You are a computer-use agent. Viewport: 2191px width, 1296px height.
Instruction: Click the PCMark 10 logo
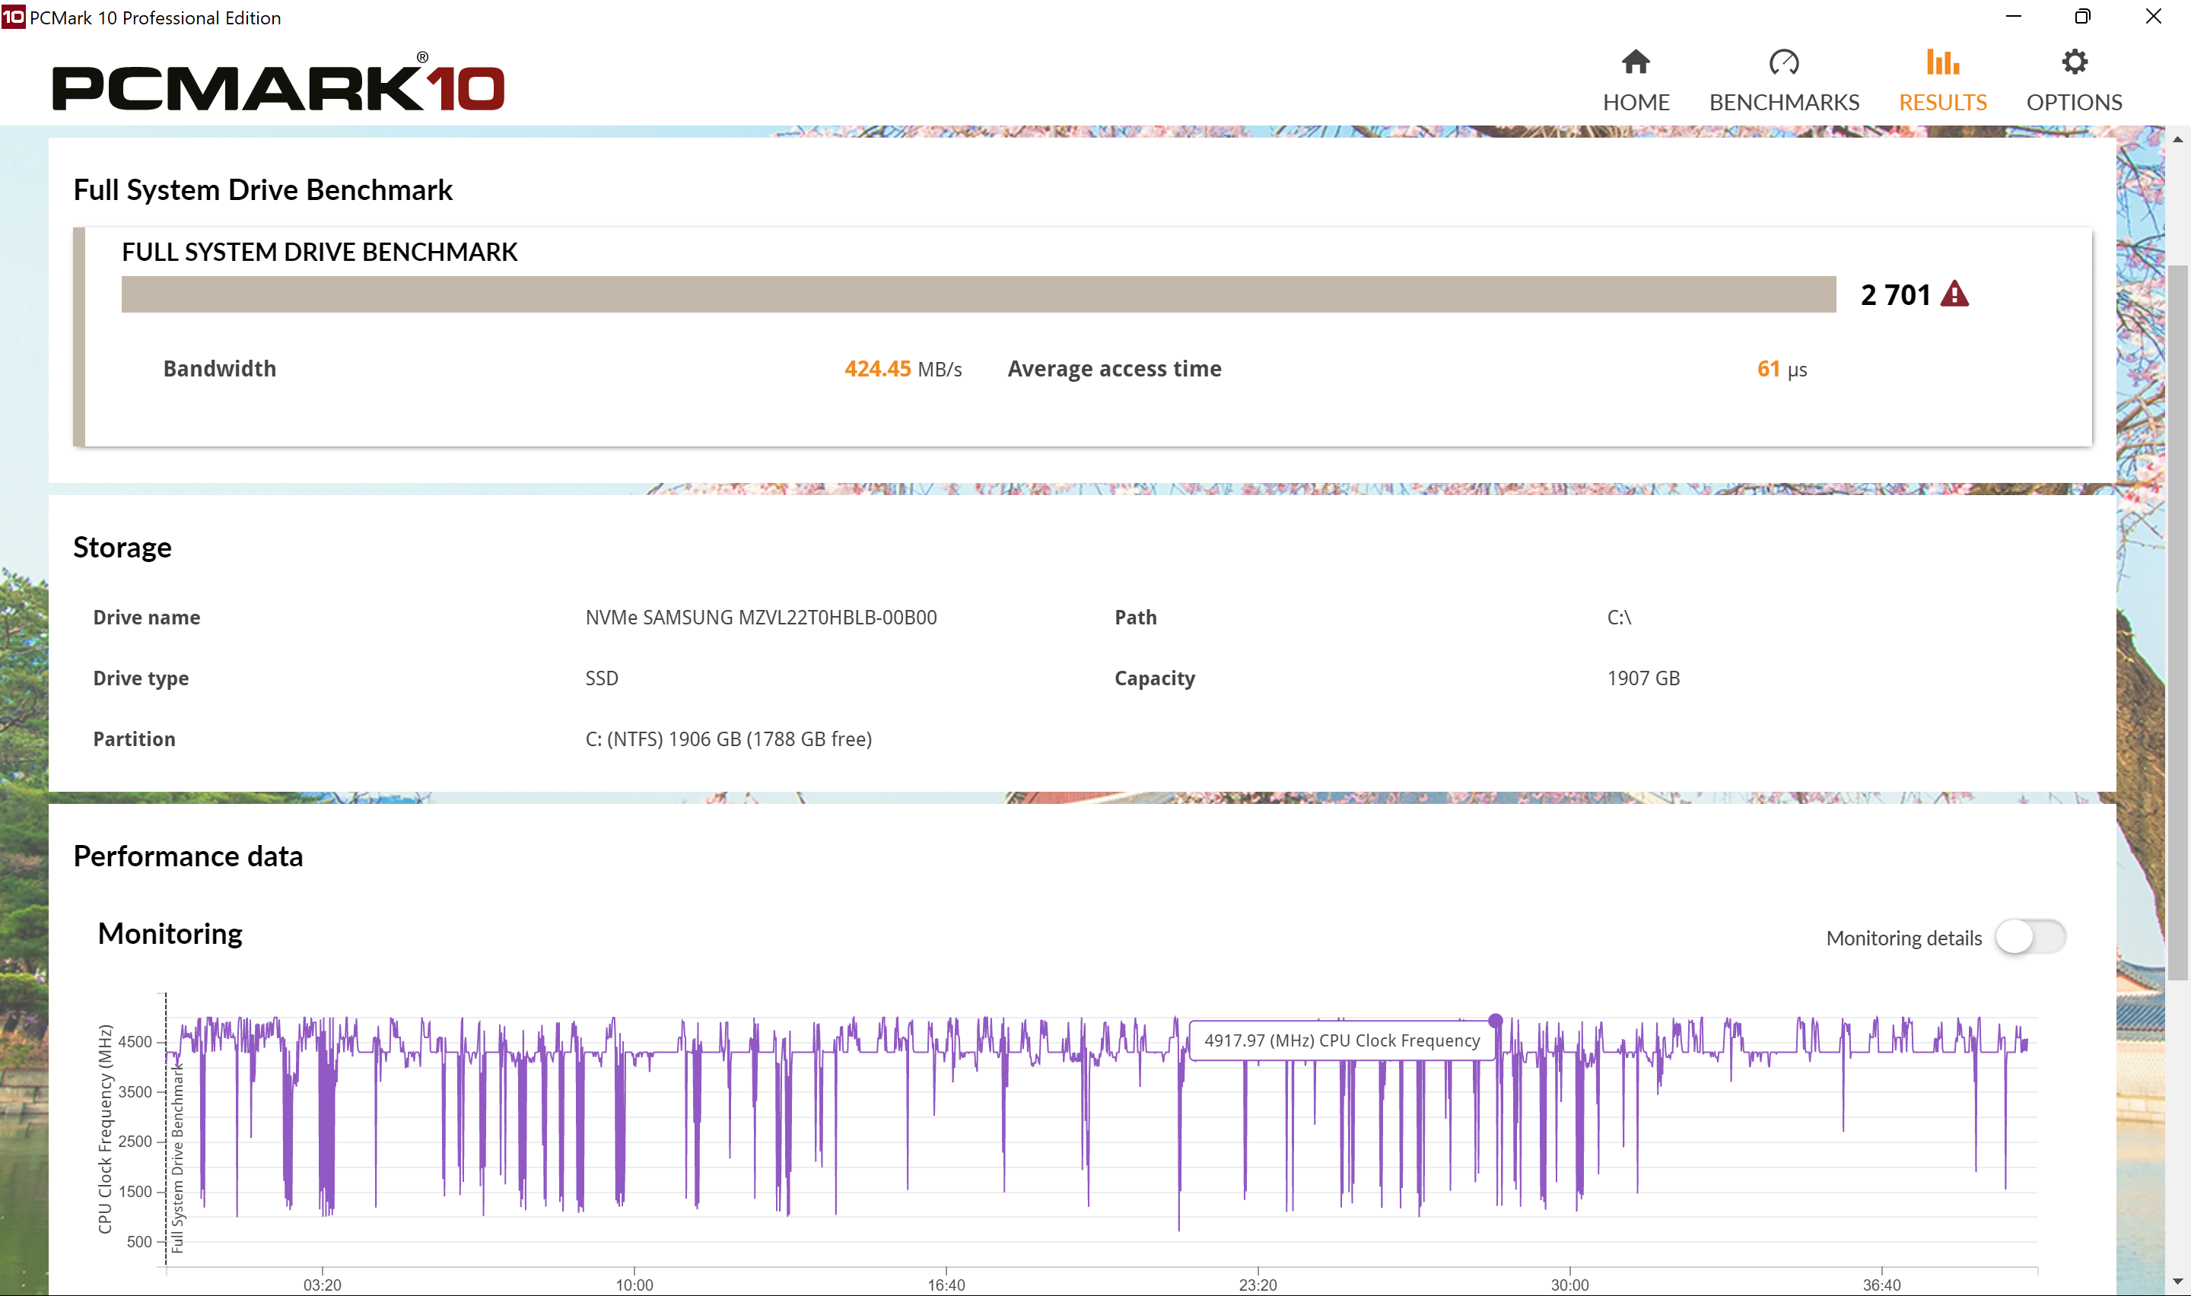[x=278, y=86]
